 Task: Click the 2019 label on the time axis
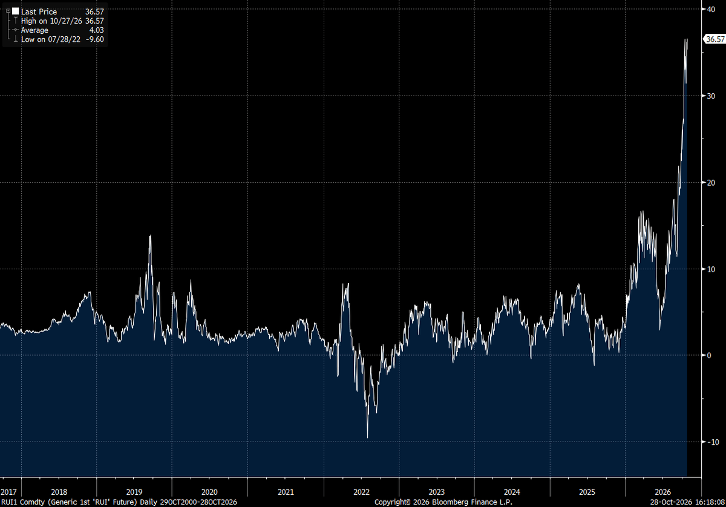click(134, 492)
